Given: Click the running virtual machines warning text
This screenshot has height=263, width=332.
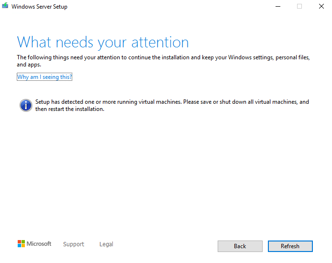Looking at the screenshot, I should tap(172, 105).
